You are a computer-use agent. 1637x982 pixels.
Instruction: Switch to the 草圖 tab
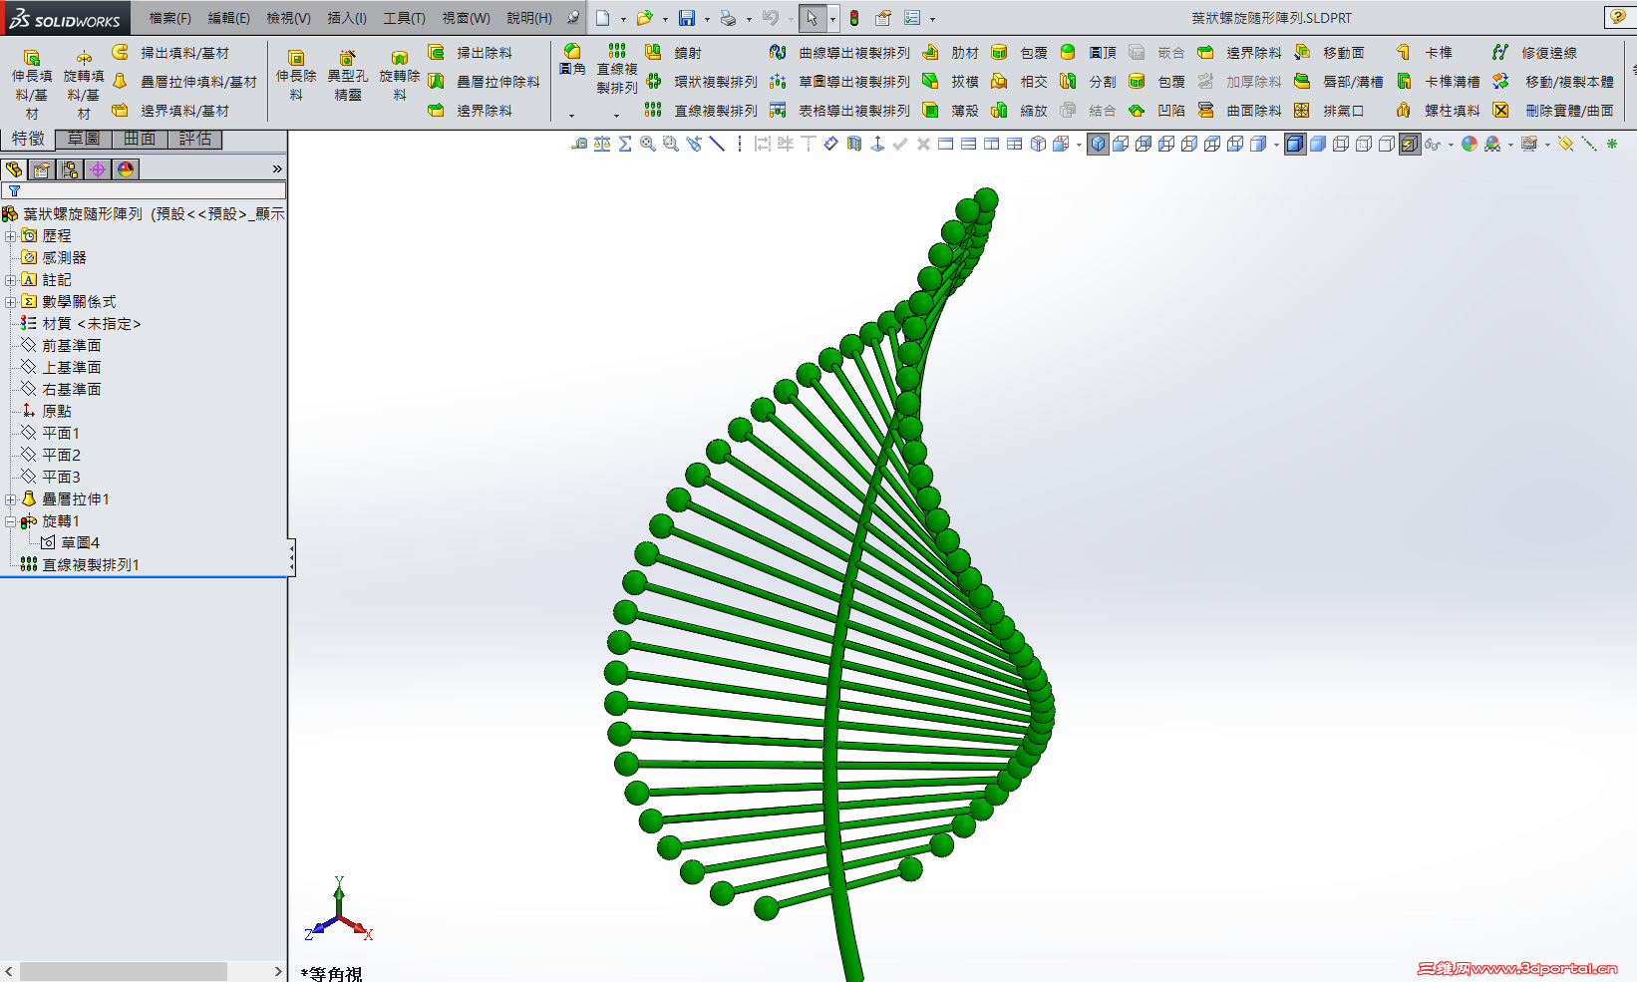click(x=84, y=139)
